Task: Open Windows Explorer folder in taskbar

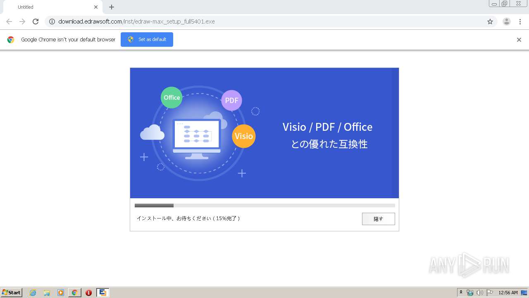Action: click(x=47, y=293)
